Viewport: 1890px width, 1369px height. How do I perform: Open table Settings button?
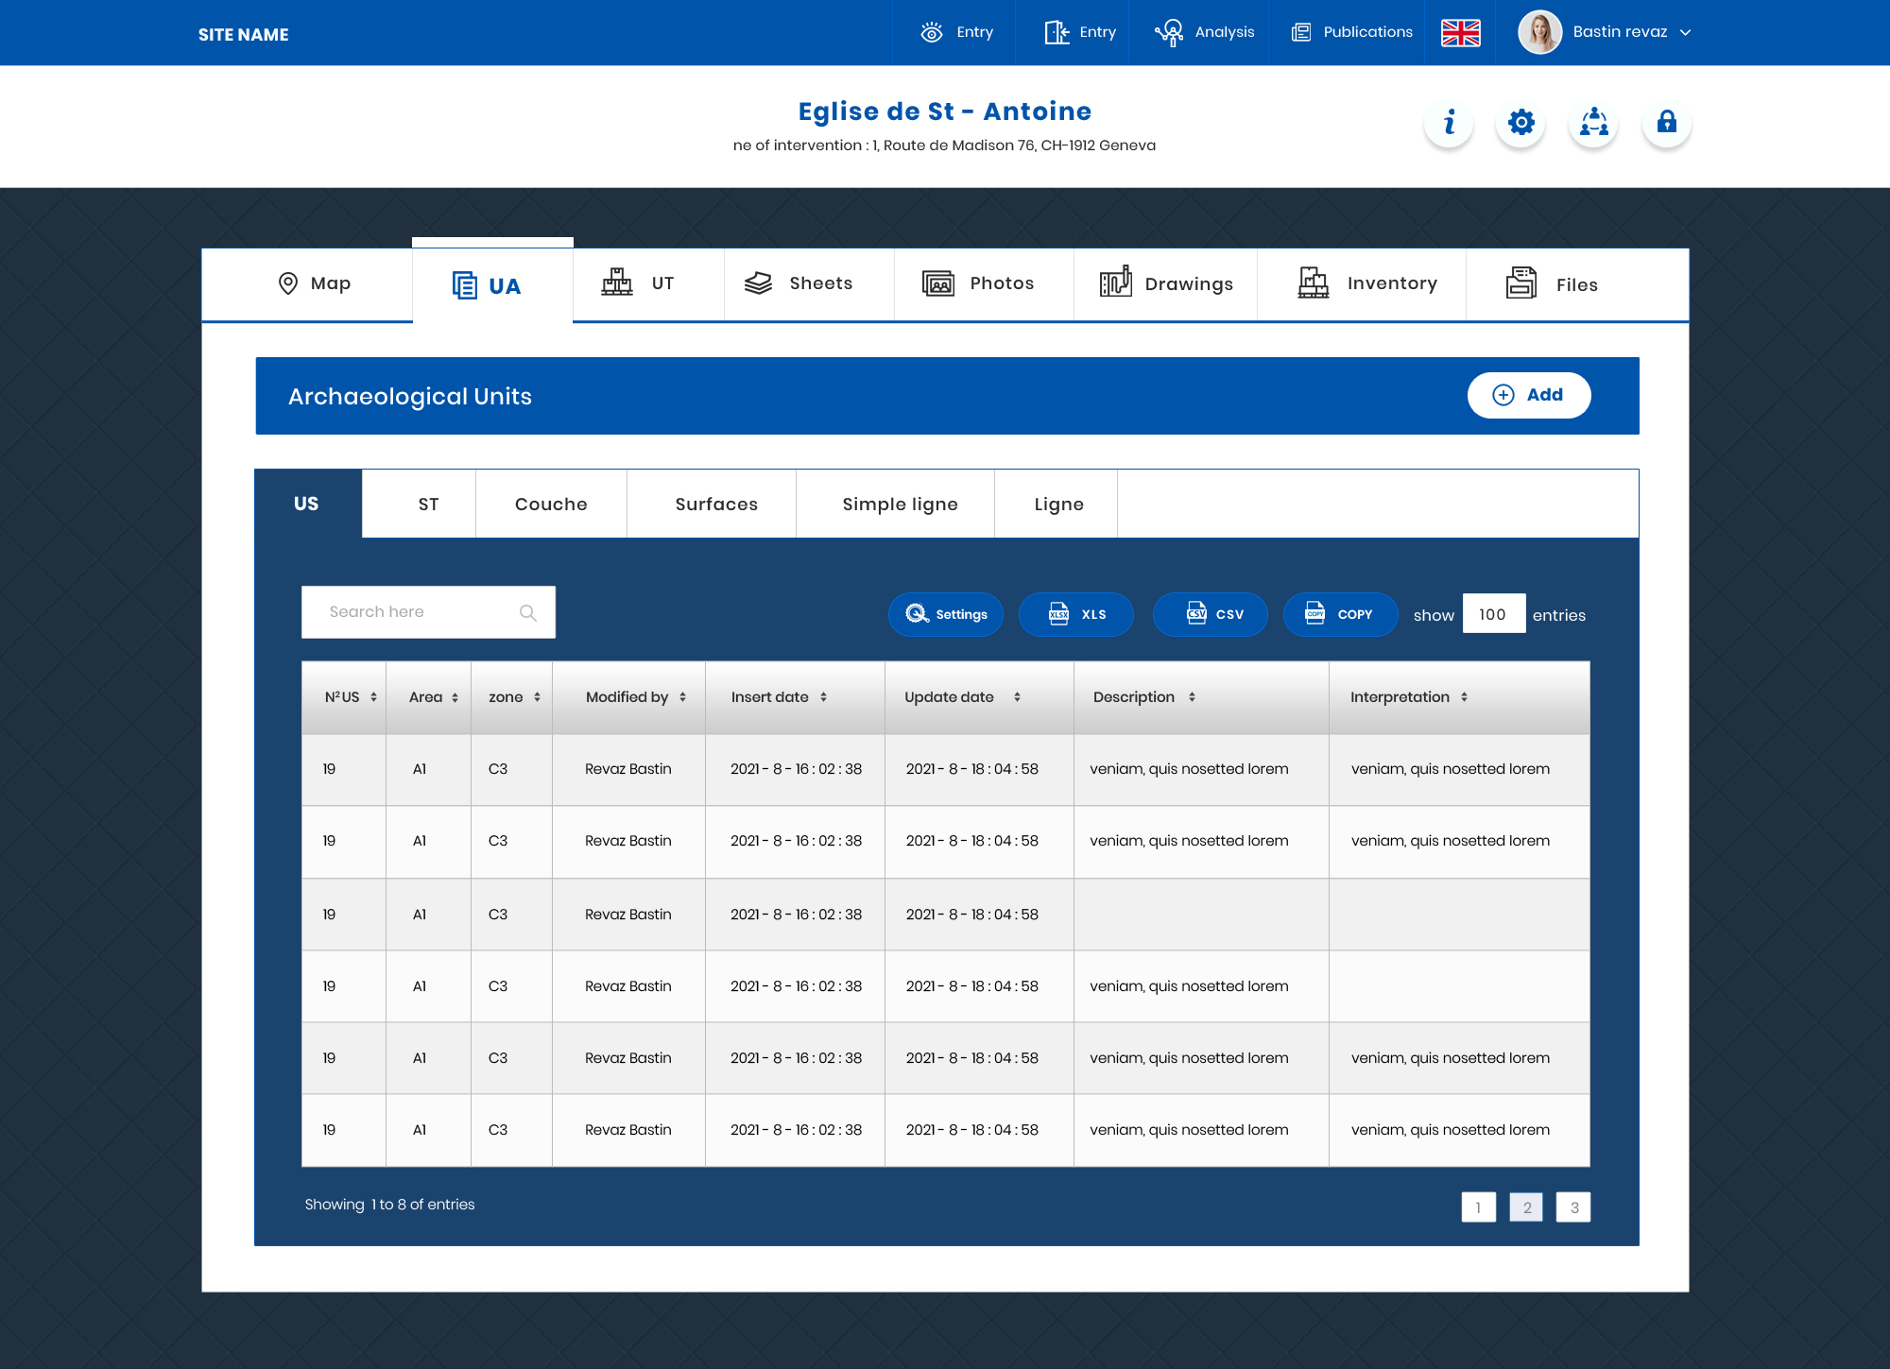coord(946,615)
